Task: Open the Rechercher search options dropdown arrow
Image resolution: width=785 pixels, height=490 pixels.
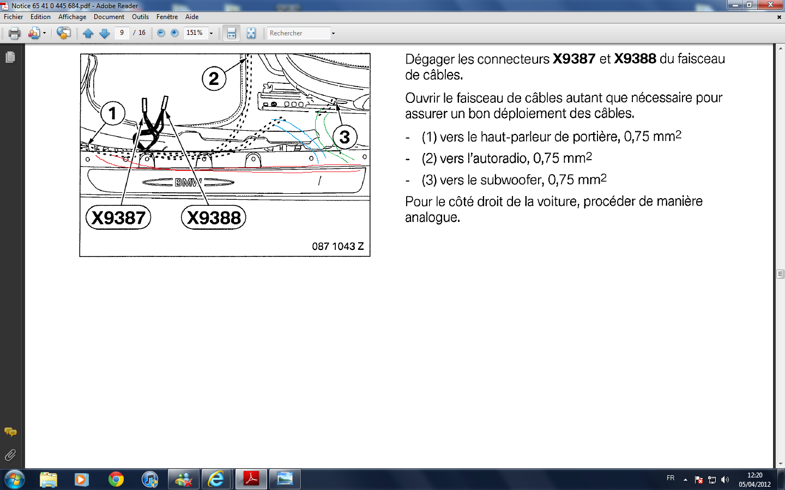Action: tap(333, 33)
